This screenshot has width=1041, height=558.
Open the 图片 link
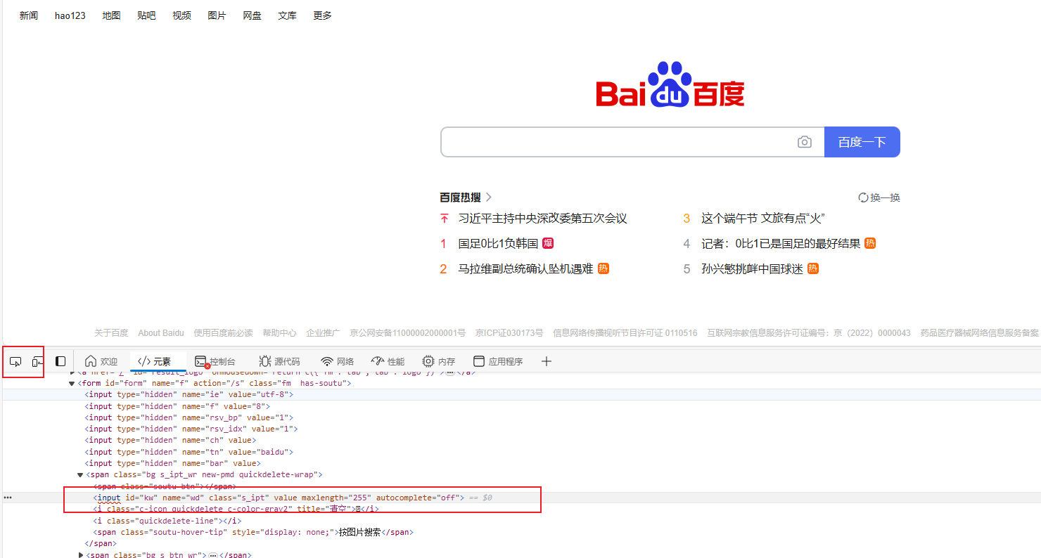(x=217, y=15)
